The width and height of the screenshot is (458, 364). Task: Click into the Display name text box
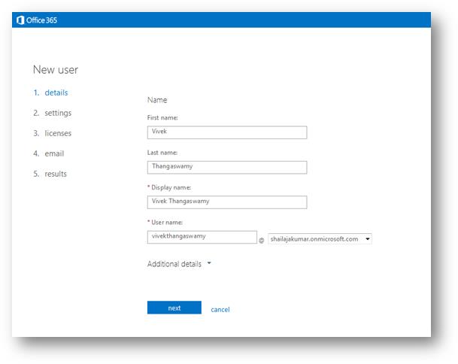226,202
